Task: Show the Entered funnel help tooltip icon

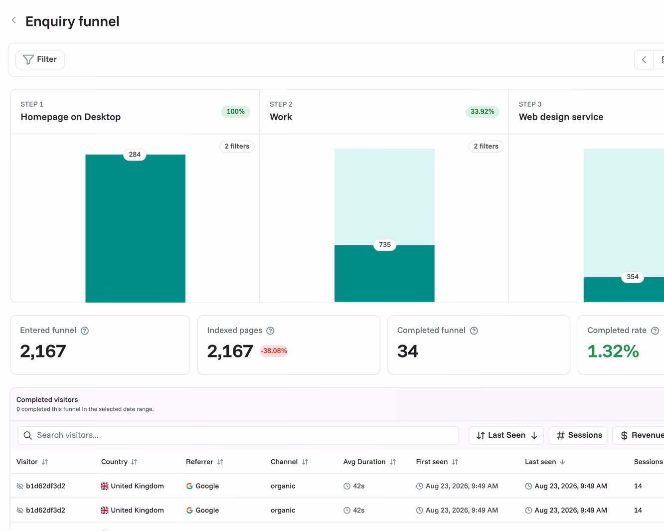Action: (x=85, y=331)
